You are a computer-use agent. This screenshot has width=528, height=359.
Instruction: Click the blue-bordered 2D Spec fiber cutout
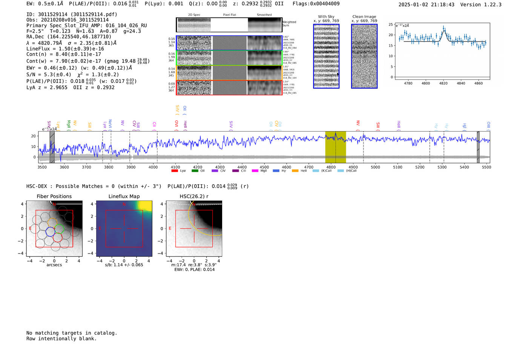194,43
